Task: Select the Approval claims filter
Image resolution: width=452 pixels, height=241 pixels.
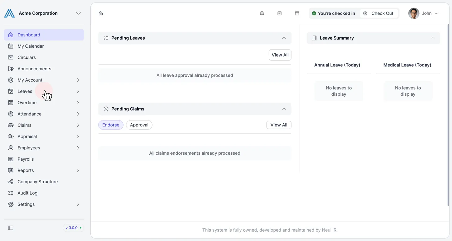Action: point(139,125)
